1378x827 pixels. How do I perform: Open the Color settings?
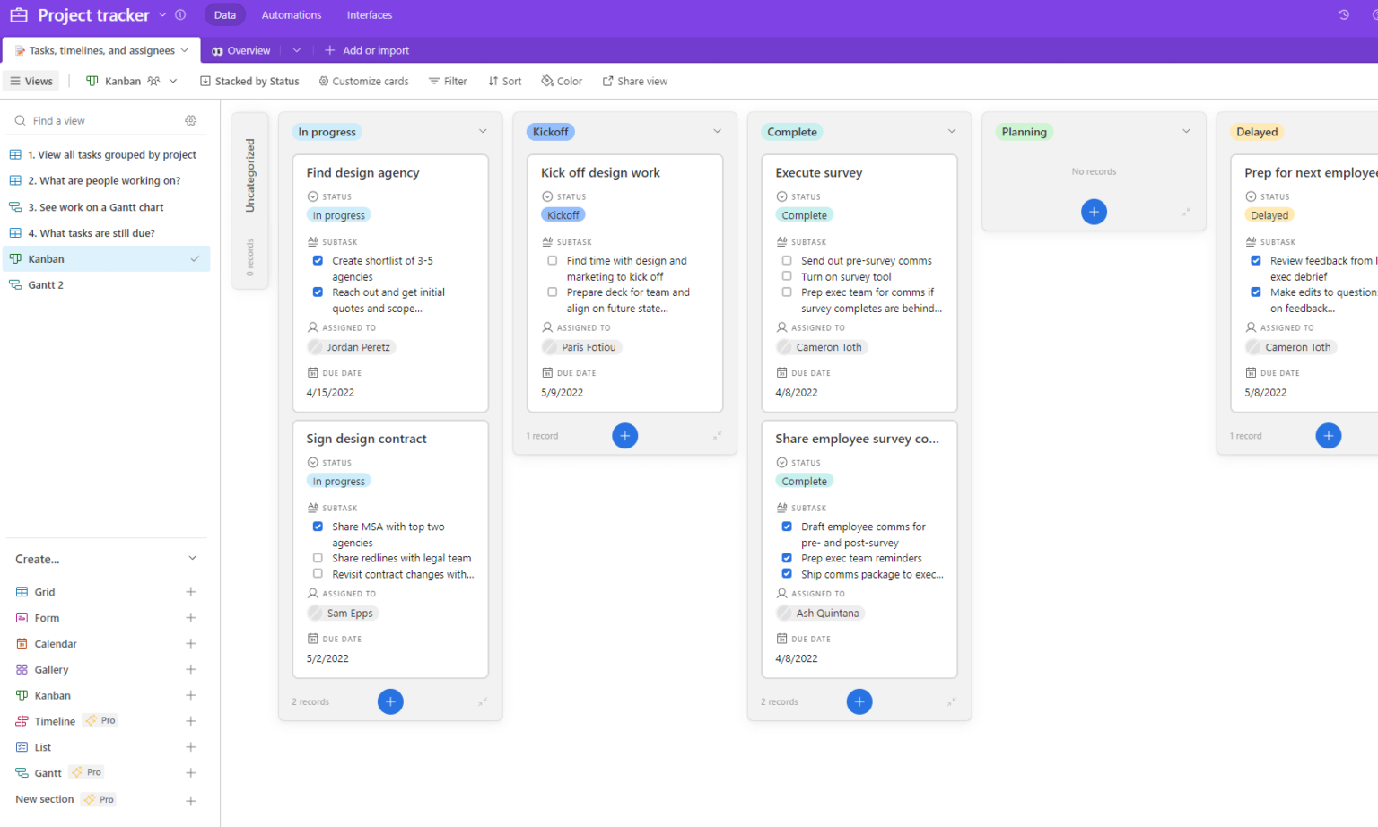click(x=561, y=81)
